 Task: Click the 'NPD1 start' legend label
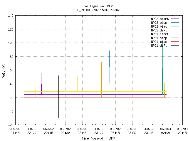click(x=160, y=34)
